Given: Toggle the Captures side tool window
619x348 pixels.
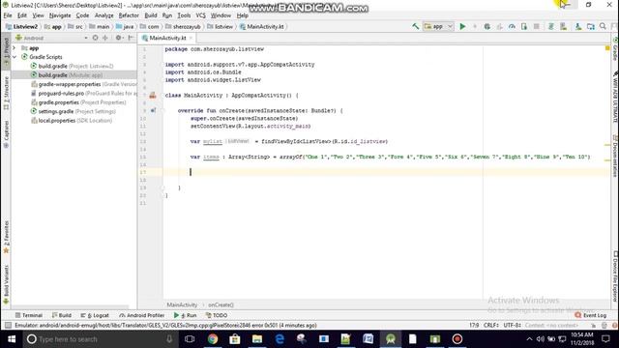Looking at the screenshot, I should (x=6, y=134).
